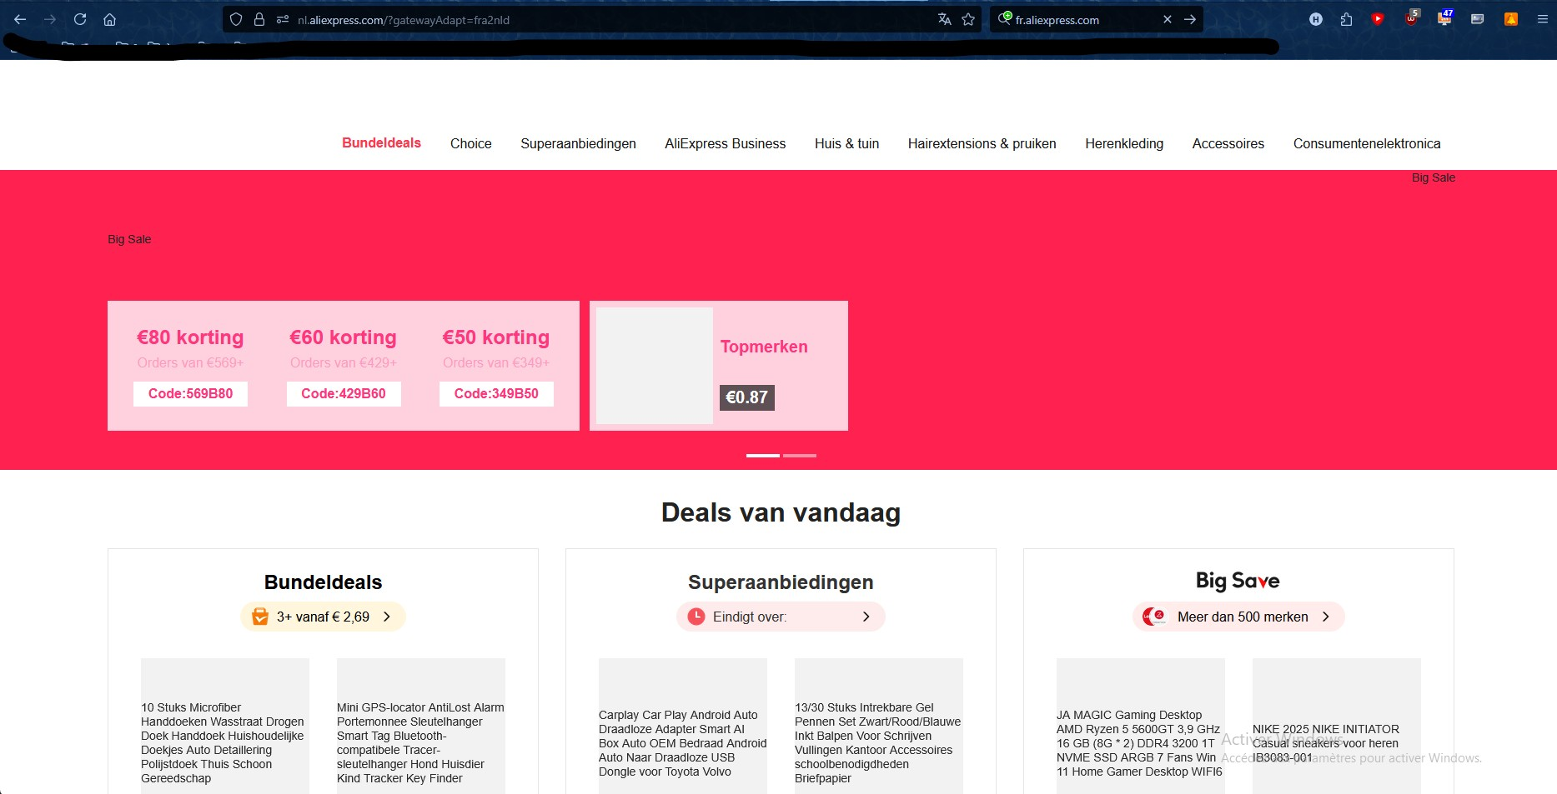This screenshot has height=794, width=1557.
Task: Click the Big Sale banner title text
Action: point(129,239)
